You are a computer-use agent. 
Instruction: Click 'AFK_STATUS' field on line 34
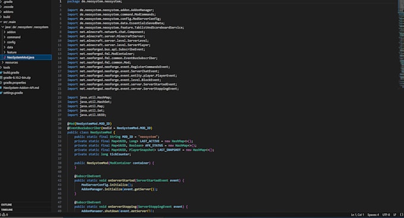pyautogui.click(x=154, y=146)
